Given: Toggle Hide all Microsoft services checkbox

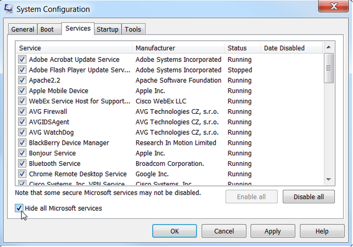Looking at the screenshot, I should pyautogui.click(x=19, y=208).
